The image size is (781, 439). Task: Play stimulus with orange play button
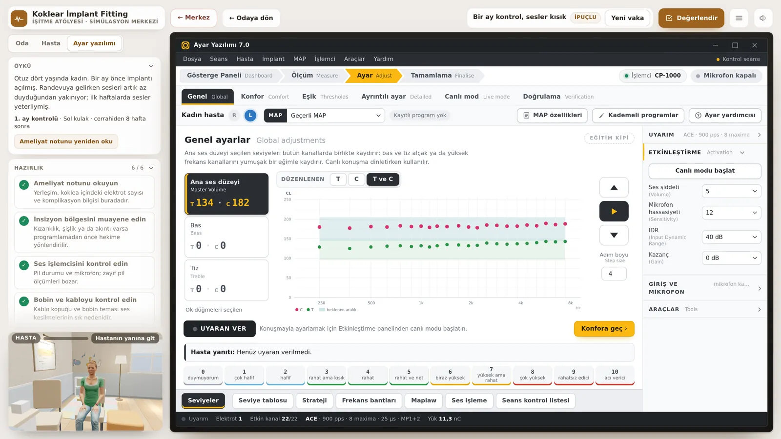(614, 211)
